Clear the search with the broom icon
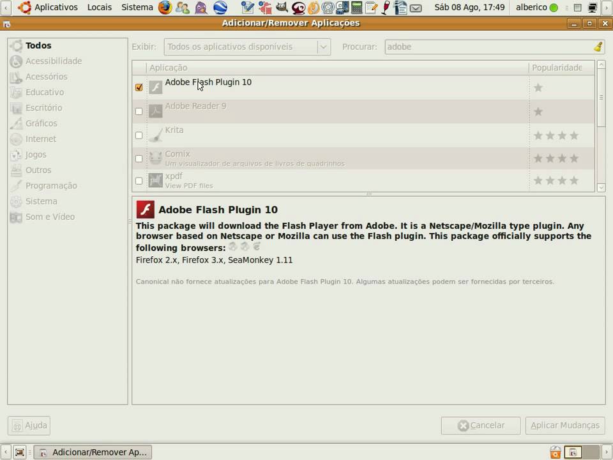This screenshot has width=613, height=460. click(598, 47)
